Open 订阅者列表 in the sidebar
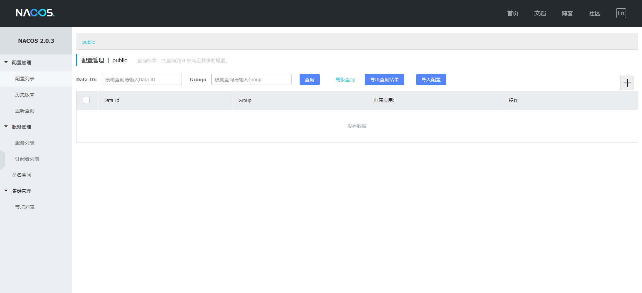The height and width of the screenshot is (293, 642). (x=36, y=159)
